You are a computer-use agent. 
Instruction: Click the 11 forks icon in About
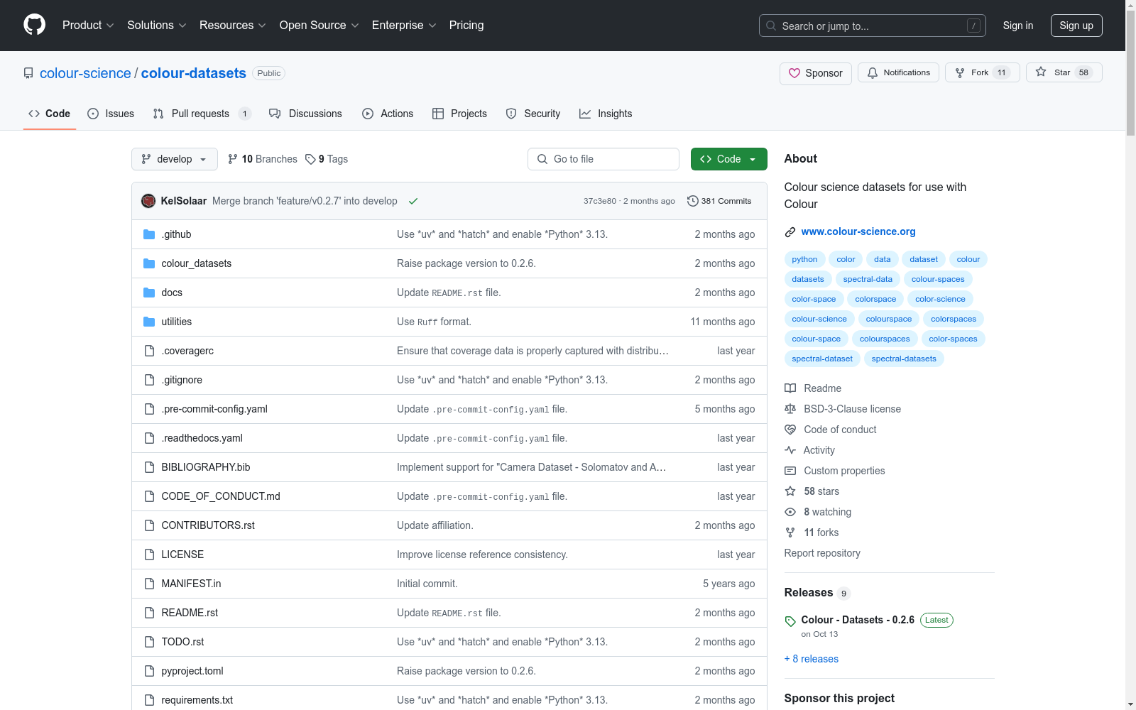pos(790,532)
